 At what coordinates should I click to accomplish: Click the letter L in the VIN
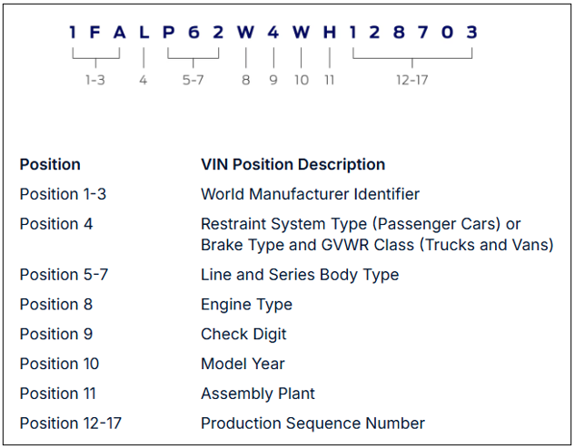[144, 33]
